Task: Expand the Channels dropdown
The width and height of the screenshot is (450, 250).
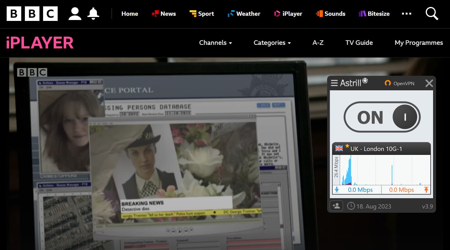Action: coord(215,43)
